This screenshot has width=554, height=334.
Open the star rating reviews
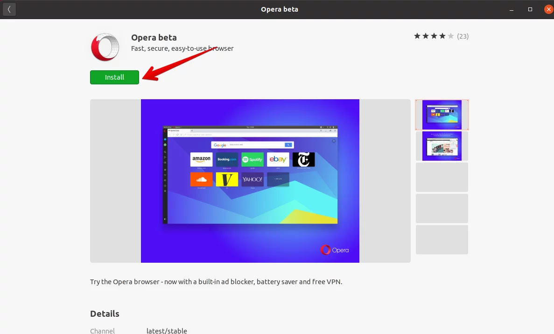(x=434, y=36)
